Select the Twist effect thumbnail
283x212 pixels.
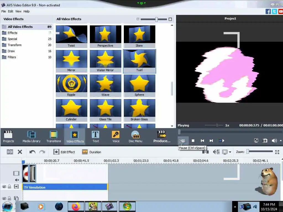click(72, 36)
